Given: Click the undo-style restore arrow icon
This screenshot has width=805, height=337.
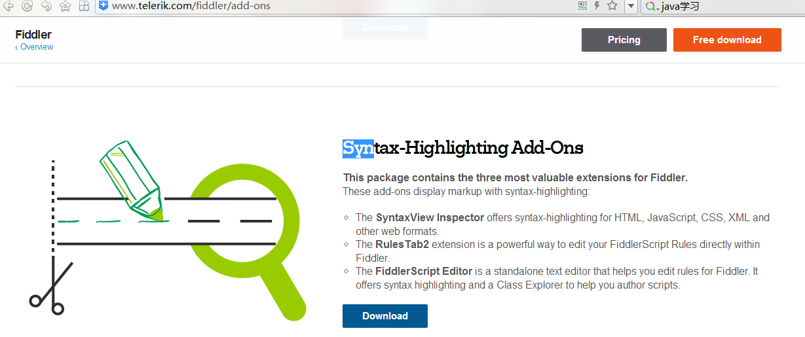Looking at the screenshot, I should (x=46, y=6).
